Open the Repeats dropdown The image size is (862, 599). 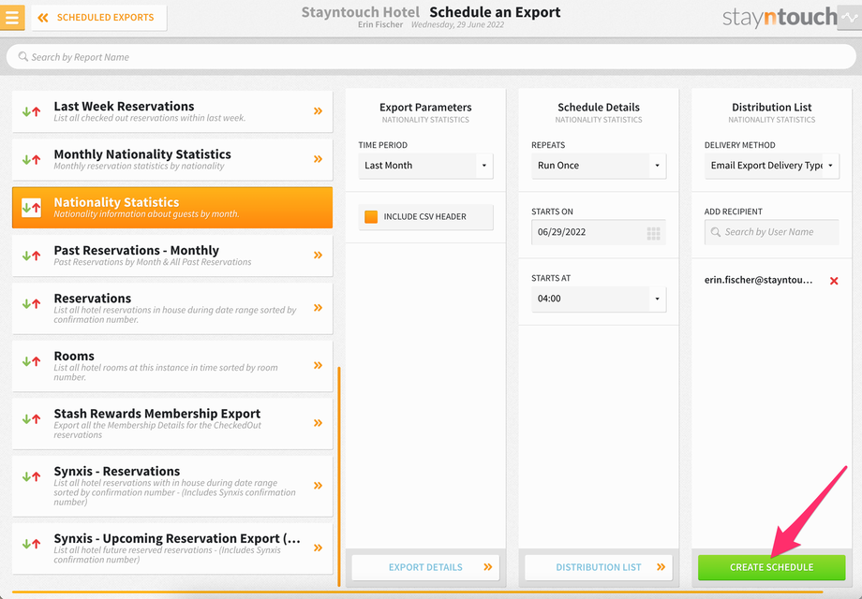(599, 166)
